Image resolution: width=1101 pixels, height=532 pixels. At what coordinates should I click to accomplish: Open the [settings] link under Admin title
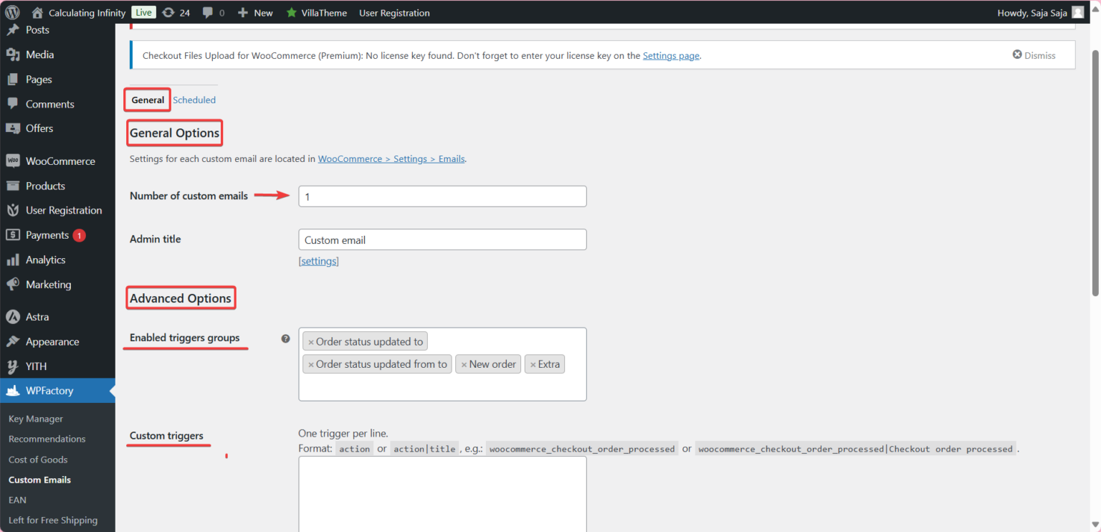pos(318,261)
